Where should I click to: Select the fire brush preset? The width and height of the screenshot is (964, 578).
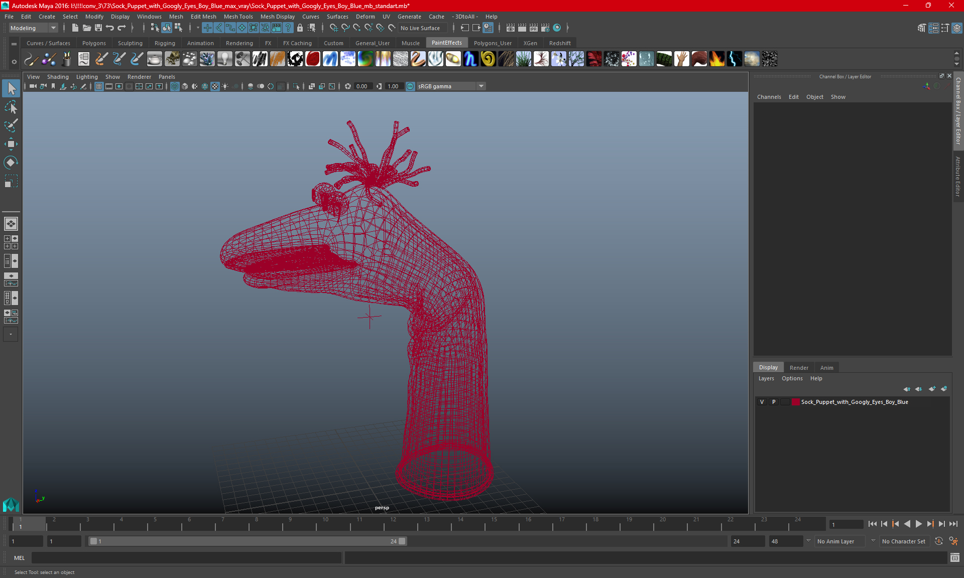tap(717, 59)
